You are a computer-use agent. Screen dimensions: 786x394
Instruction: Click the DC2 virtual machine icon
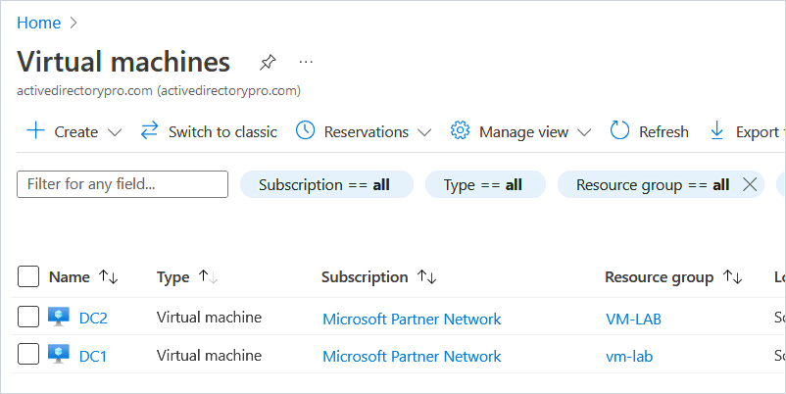point(59,317)
